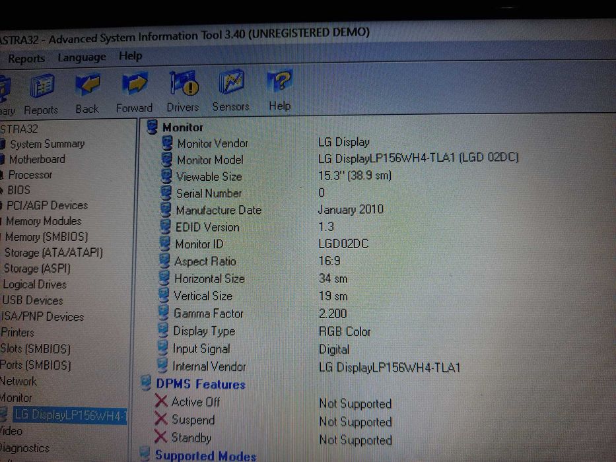This screenshot has width=616, height=462.
Task: Click the icon beside EDID Version
Action: click(166, 227)
